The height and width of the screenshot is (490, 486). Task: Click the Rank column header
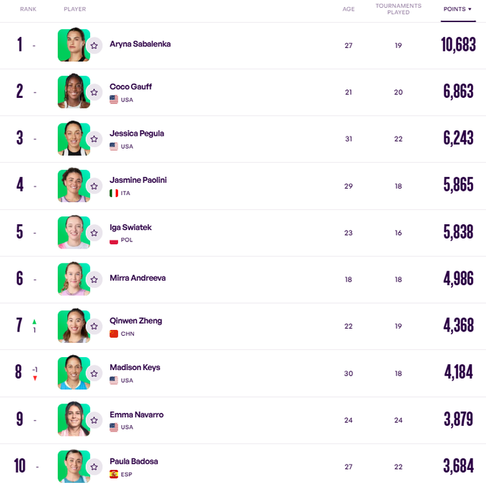(x=28, y=9)
